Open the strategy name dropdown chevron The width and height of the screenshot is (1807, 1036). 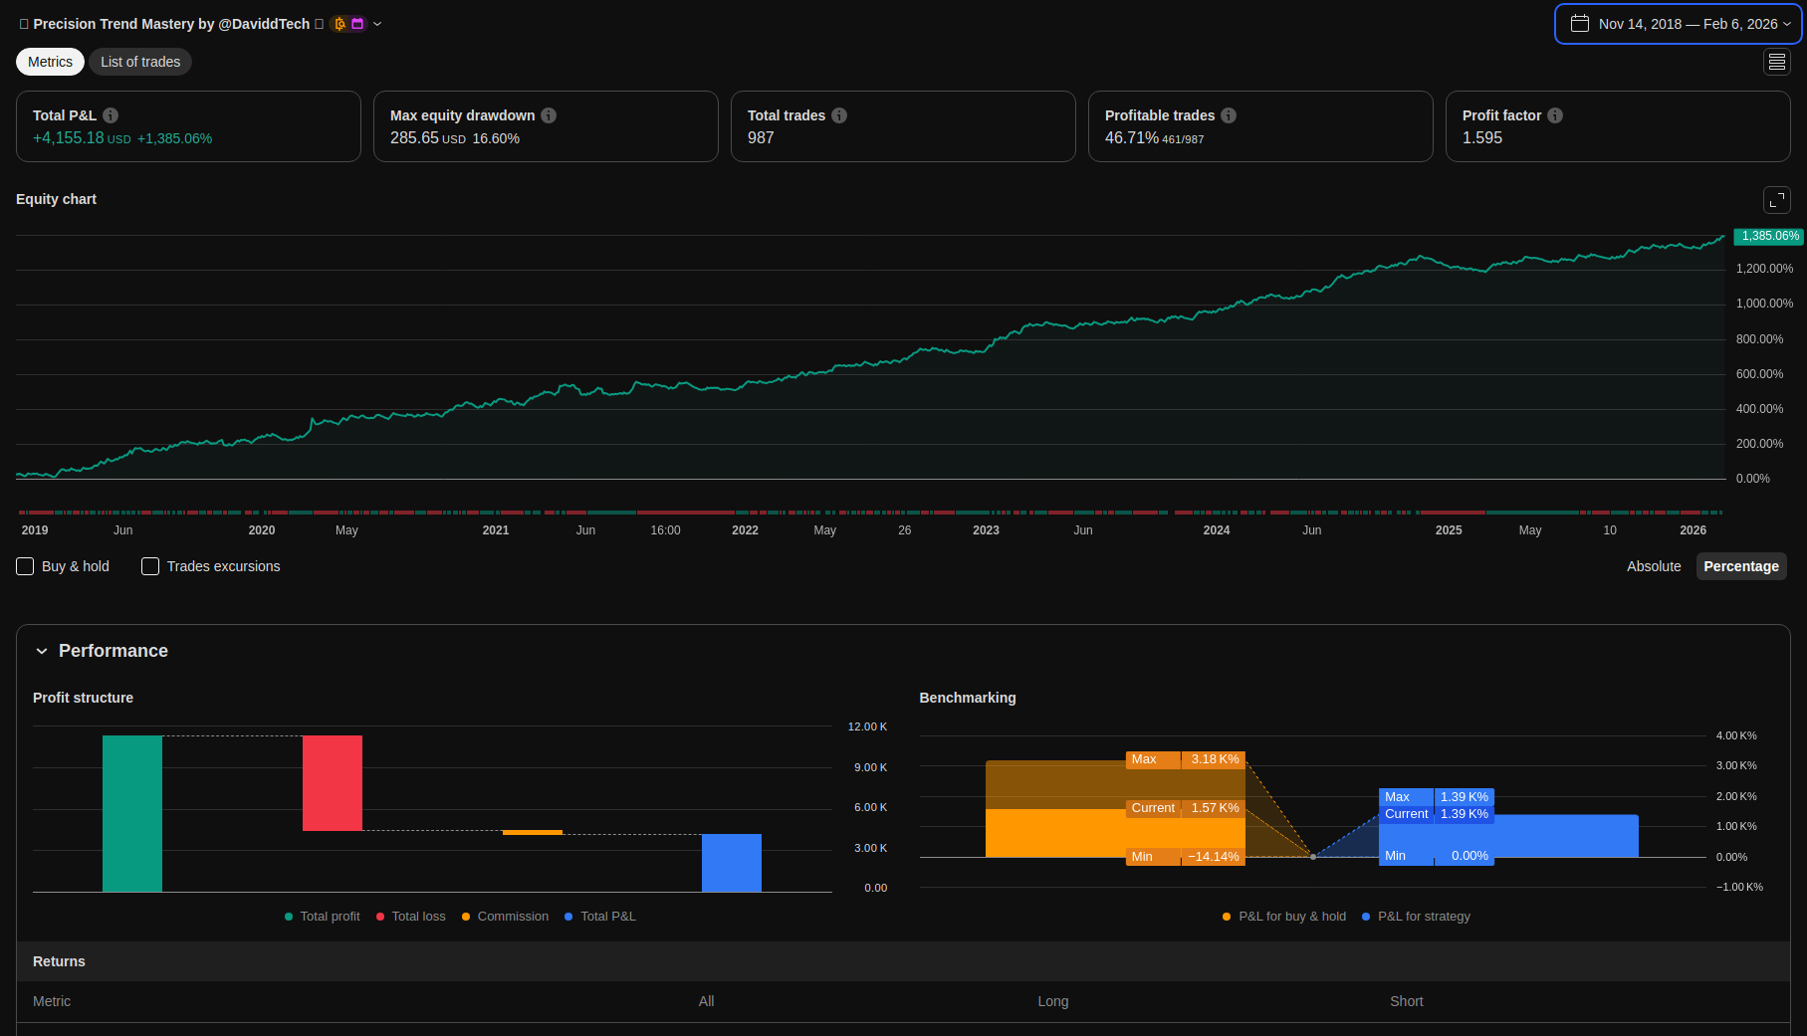pyautogui.click(x=377, y=24)
